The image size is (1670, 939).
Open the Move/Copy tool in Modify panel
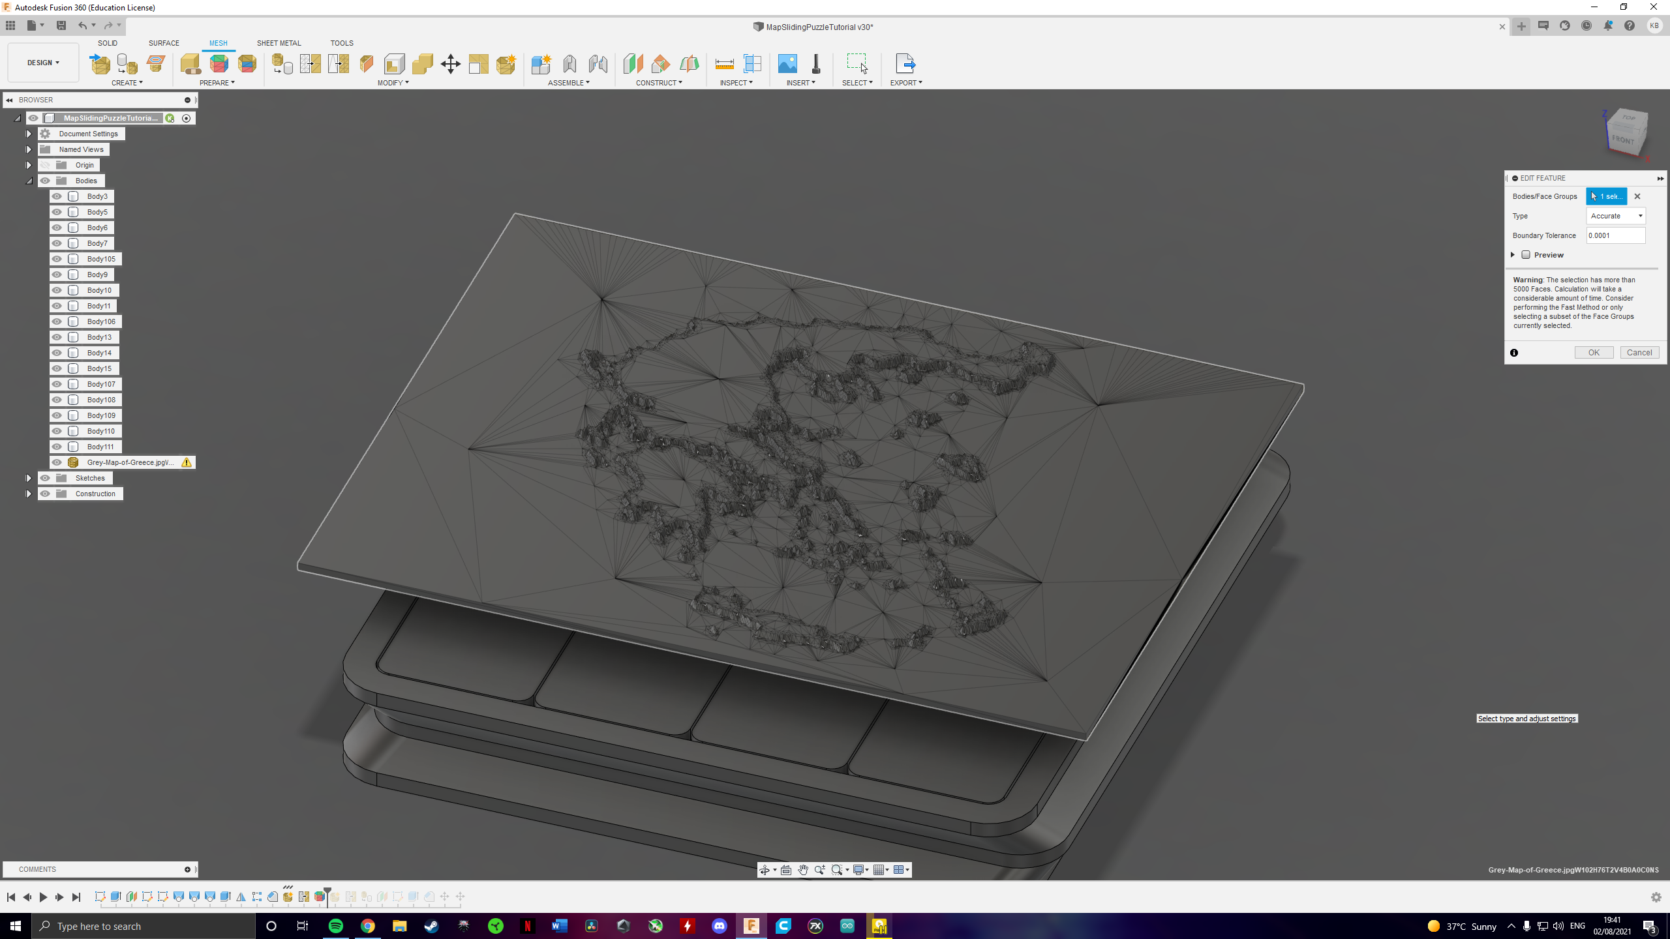click(450, 64)
